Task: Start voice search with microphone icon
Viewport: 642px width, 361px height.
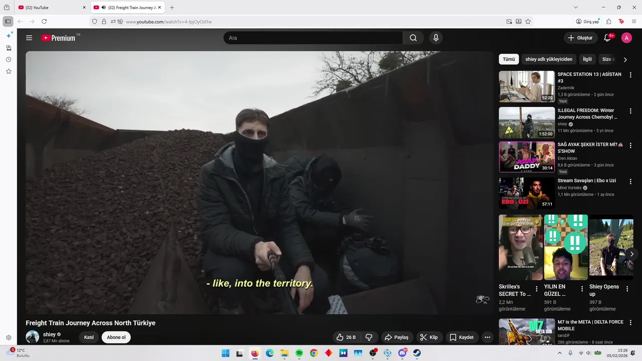Action: pyautogui.click(x=436, y=38)
